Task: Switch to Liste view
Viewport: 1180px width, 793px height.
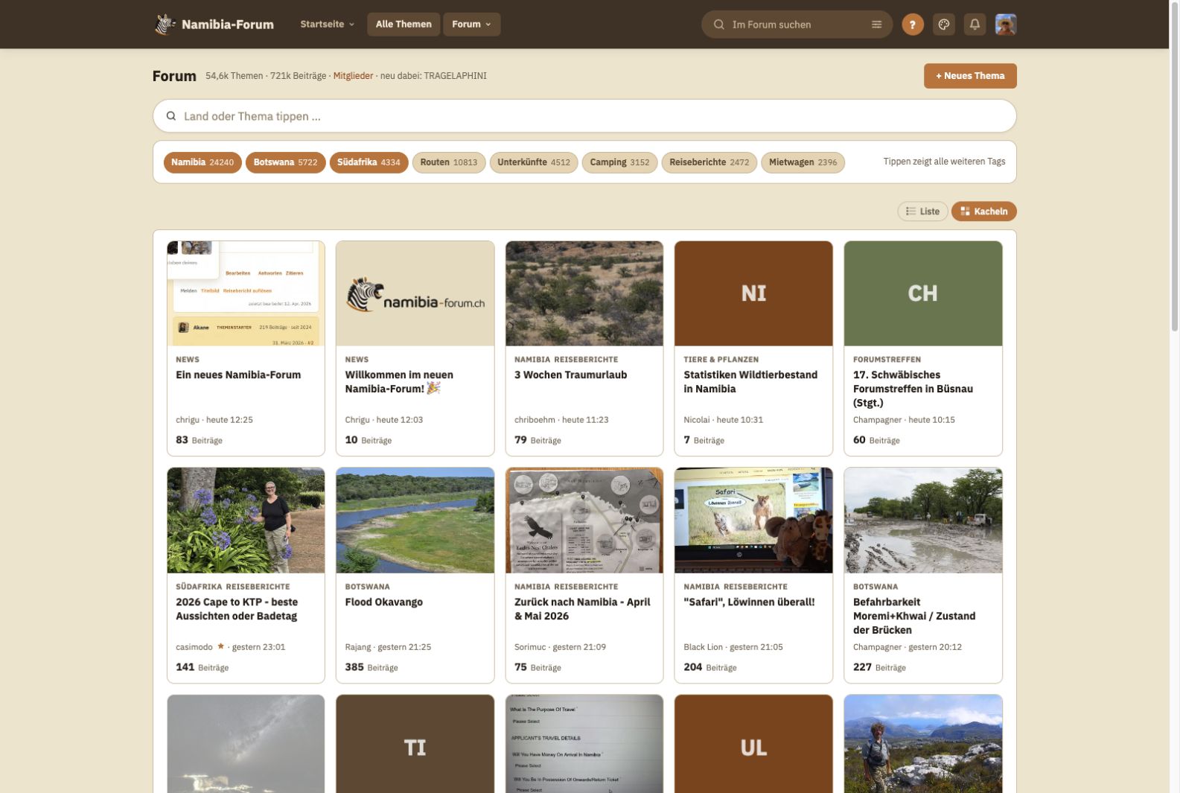Action: pyautogui.click(x=922, y=211)
